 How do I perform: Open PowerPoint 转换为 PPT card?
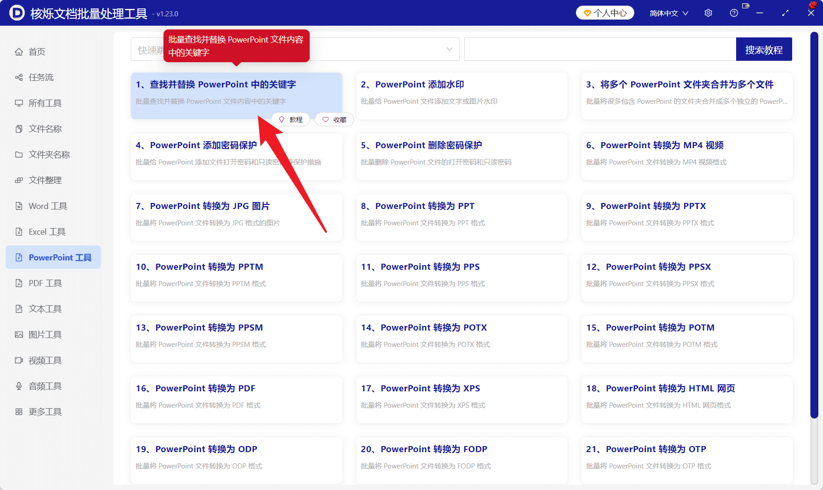(x=461, y=217)
